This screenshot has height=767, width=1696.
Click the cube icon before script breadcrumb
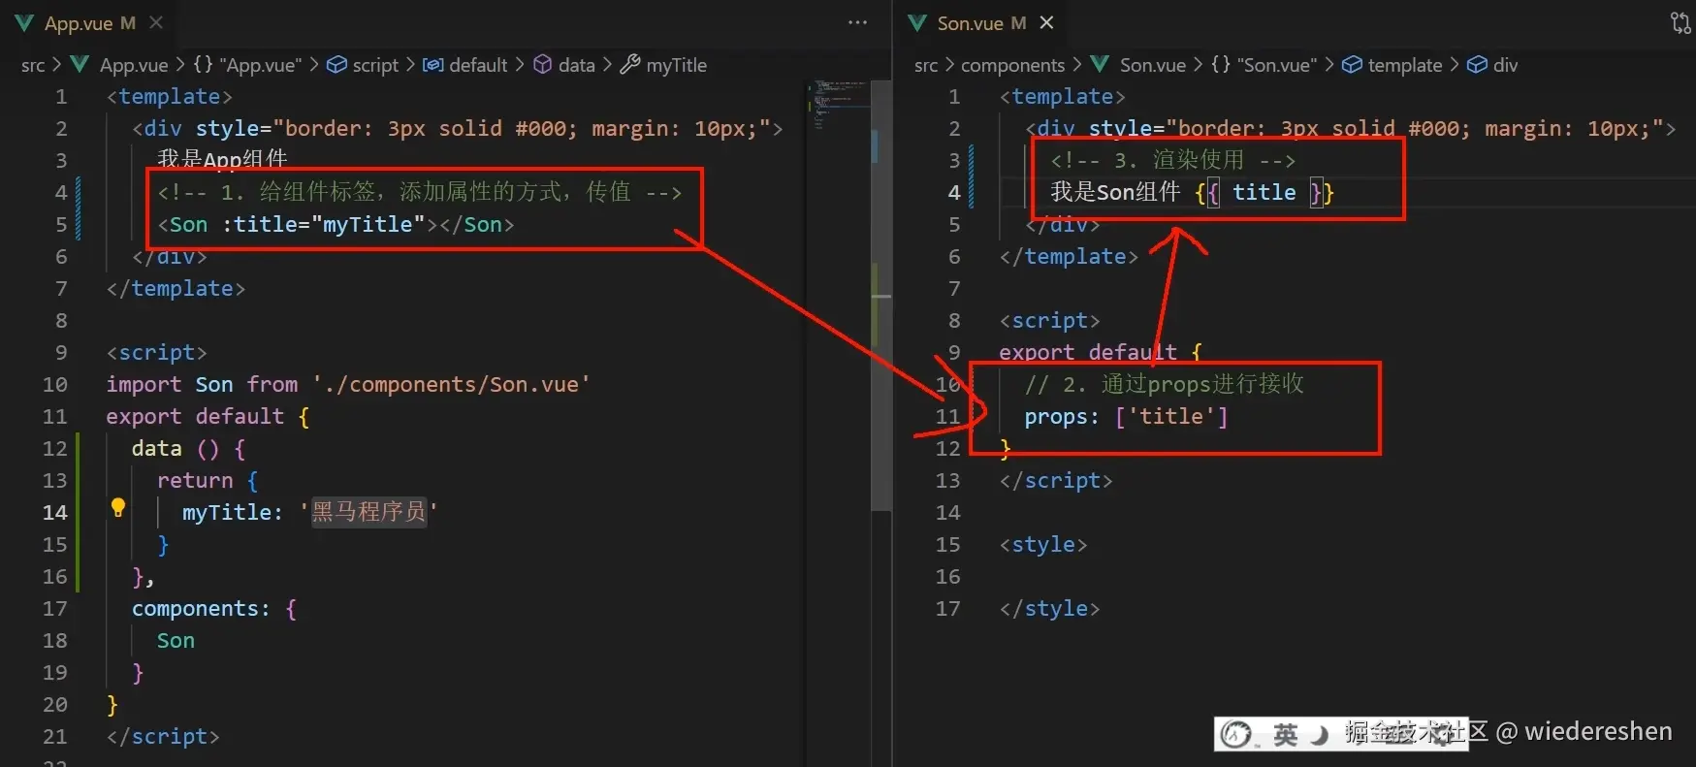(336, 65)
